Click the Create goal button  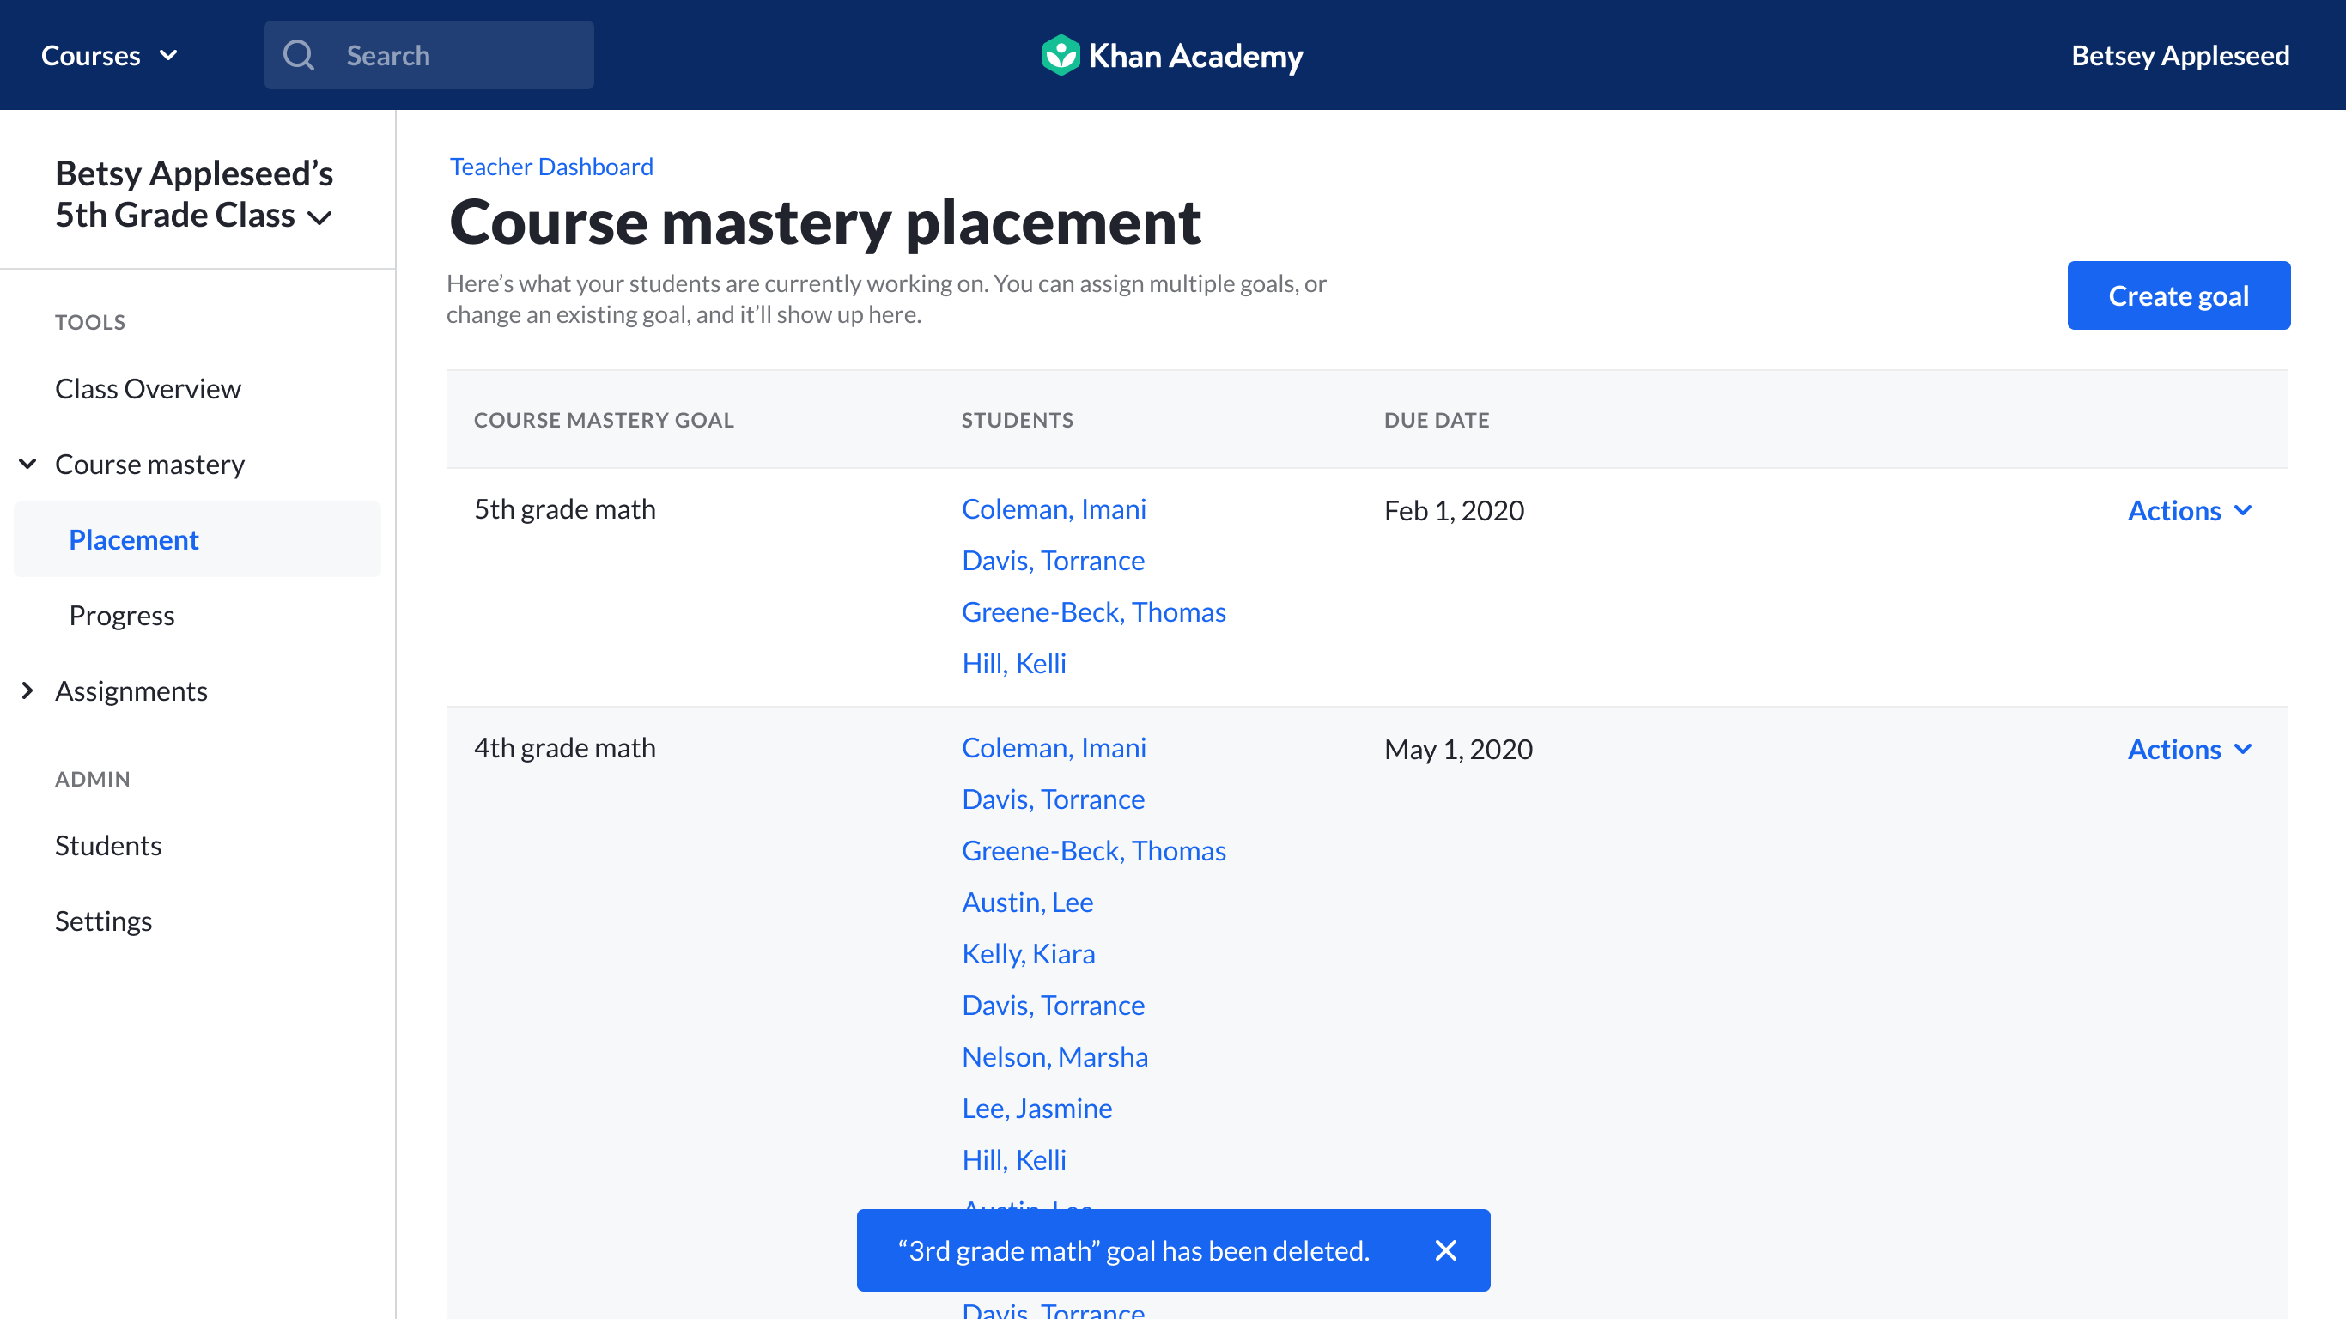click(2179, 295)
